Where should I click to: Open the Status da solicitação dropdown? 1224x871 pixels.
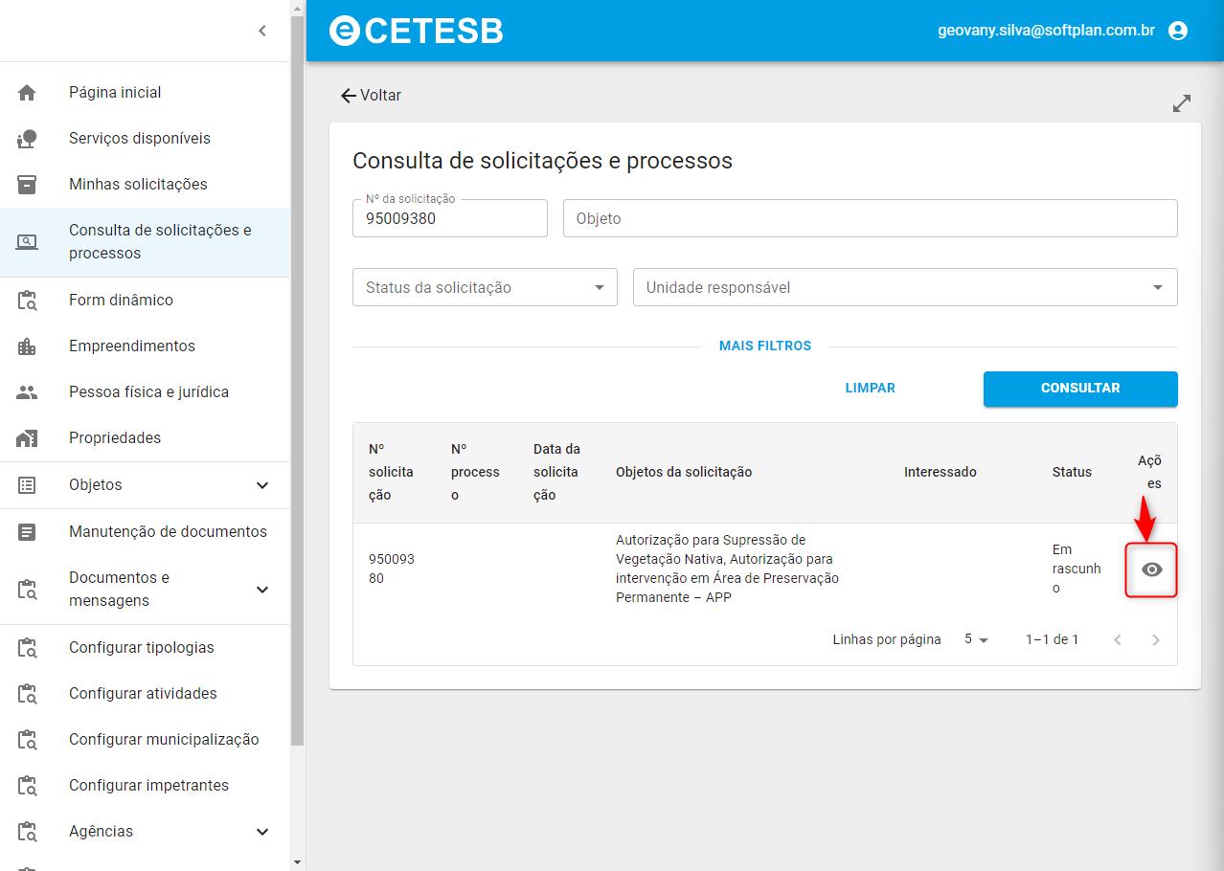[485, 287]
